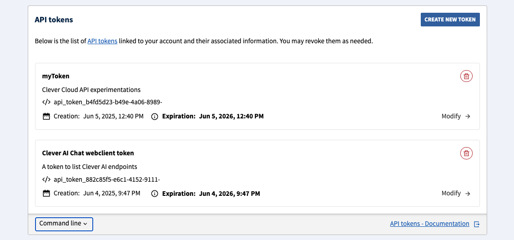Expand the Command line dropdown

pyautogui.click(x=64, y=224)
